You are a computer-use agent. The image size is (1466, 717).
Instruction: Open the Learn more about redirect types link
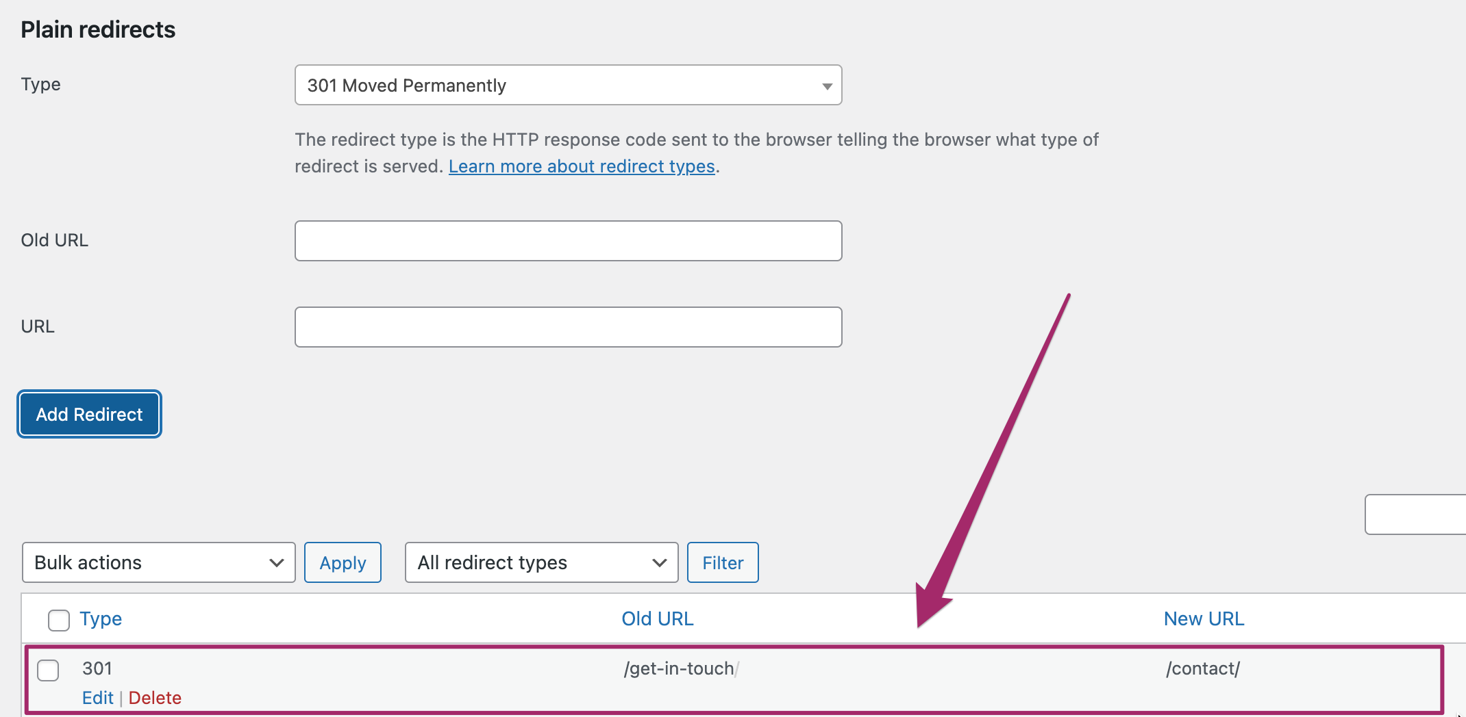click(x=581, y=166)
